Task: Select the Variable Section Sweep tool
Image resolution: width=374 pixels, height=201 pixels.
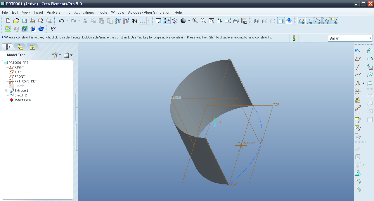Action: pyautogui.click(x=370, y=67)
